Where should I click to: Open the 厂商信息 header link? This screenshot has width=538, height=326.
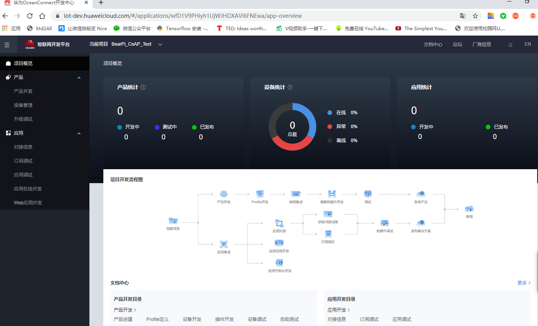point(482,45)
